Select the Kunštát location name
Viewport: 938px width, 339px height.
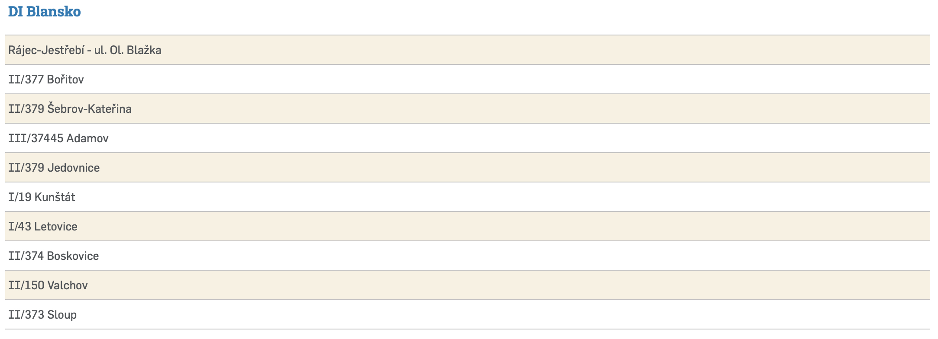[x=55, y=197]
